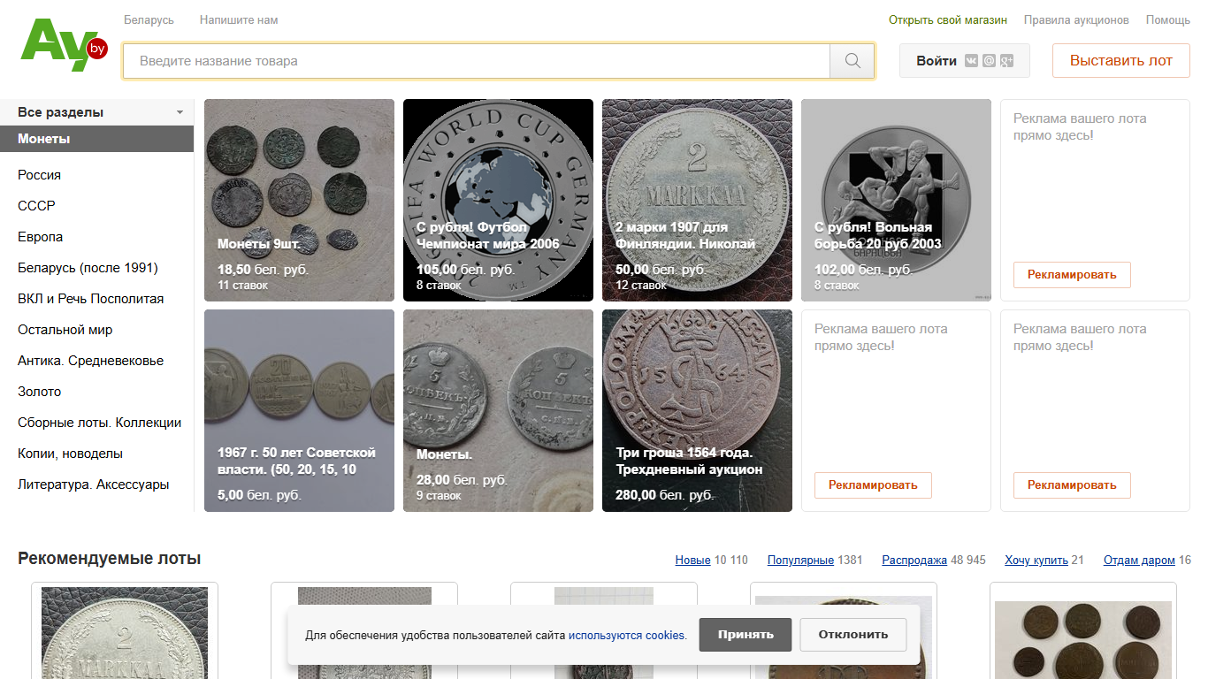The width and height of the screenshot is (1208, 679).
Task: Show the Распродажа lots tab
Action: click(x=914, y=561)
